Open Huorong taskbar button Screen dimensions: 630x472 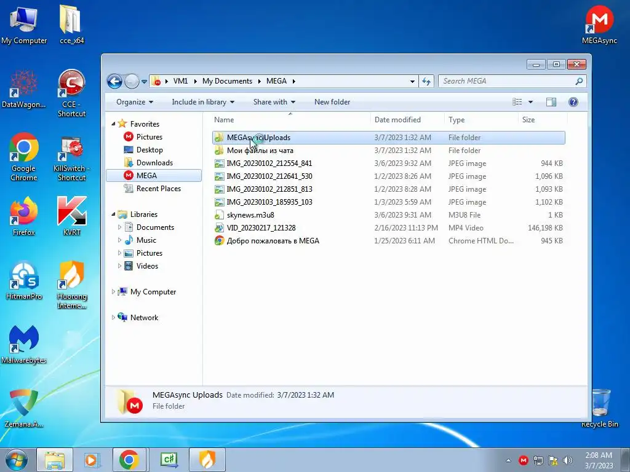coord(207,460)
